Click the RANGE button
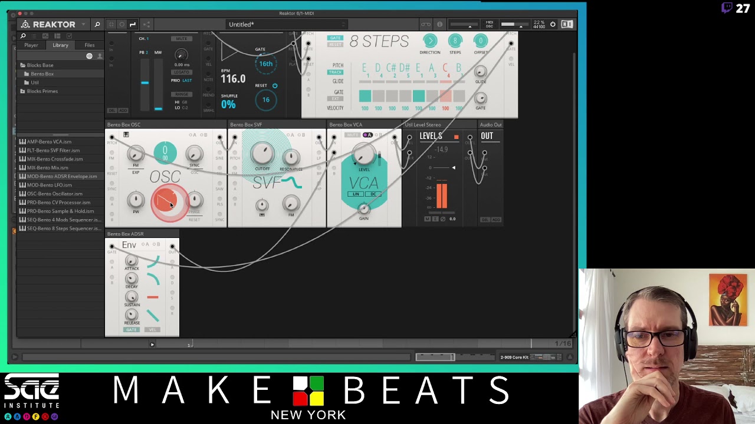The width and height of the screenshot is (755, 424). (x=181, y=94)
